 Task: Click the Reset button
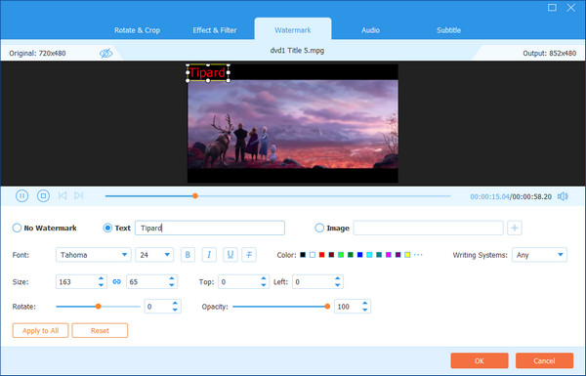pyautogui.click(x=100, y=330)
